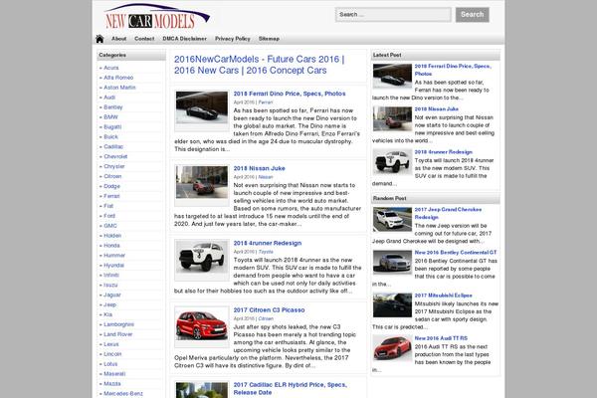
Task: Open New 2016 Bentley Continental GT link
Action: 456,252
